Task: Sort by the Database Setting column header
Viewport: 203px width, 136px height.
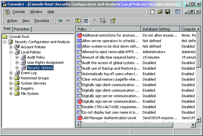Action: tap(160, 29)
